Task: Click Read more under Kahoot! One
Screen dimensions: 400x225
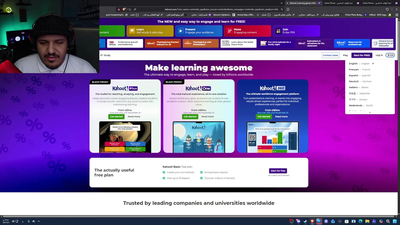Action: tap(207, 117)
